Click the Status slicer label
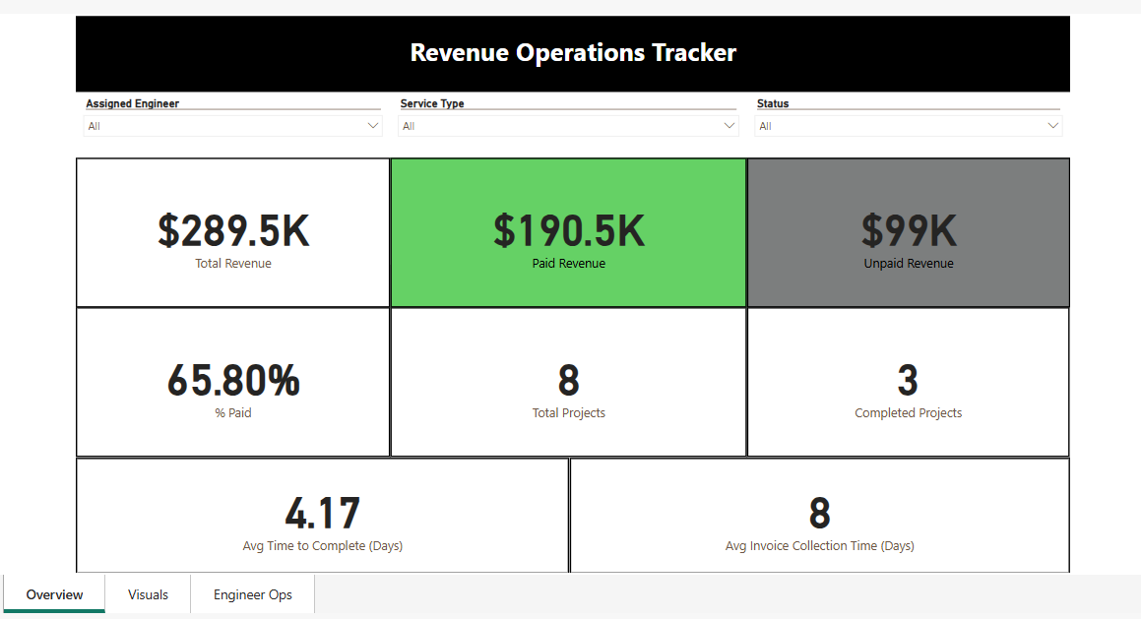This screenshot has width=1141, height=619. 773,103
